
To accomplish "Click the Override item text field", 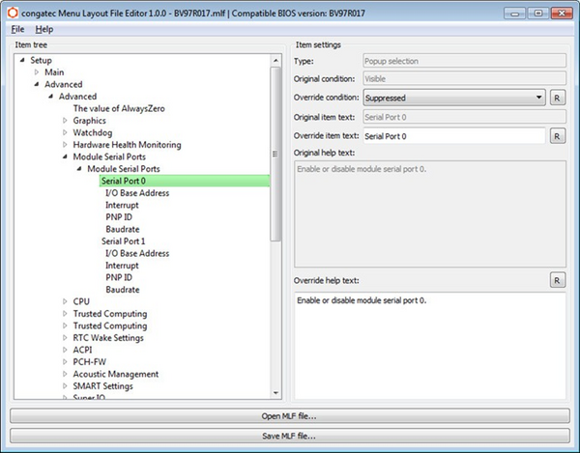I will click(454, 136).
